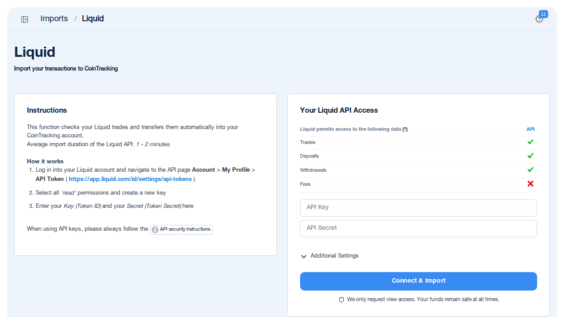Click the Your Liquid API Access heading

(339, 110)
